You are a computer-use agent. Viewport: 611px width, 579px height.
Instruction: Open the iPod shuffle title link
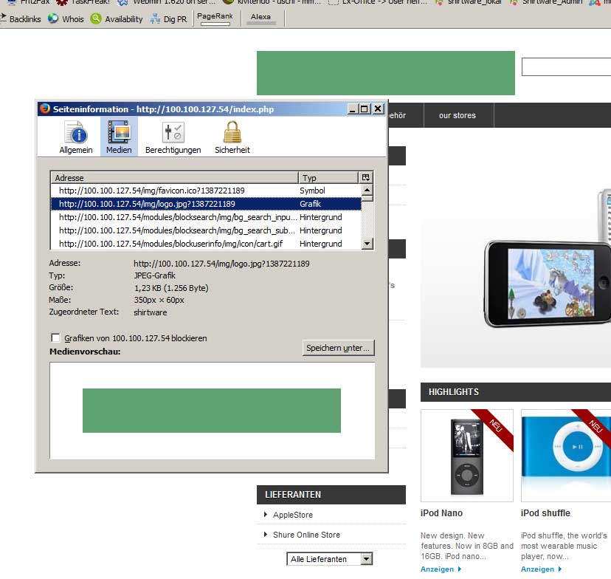click(545, 513)
